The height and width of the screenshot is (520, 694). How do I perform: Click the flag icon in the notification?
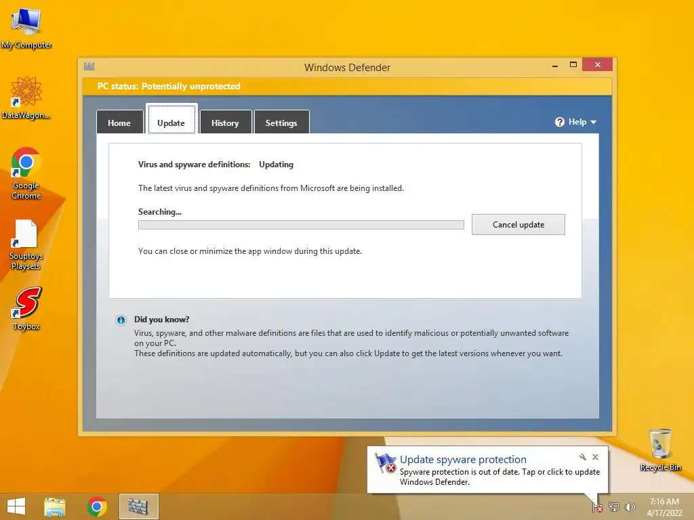(386, 463)
